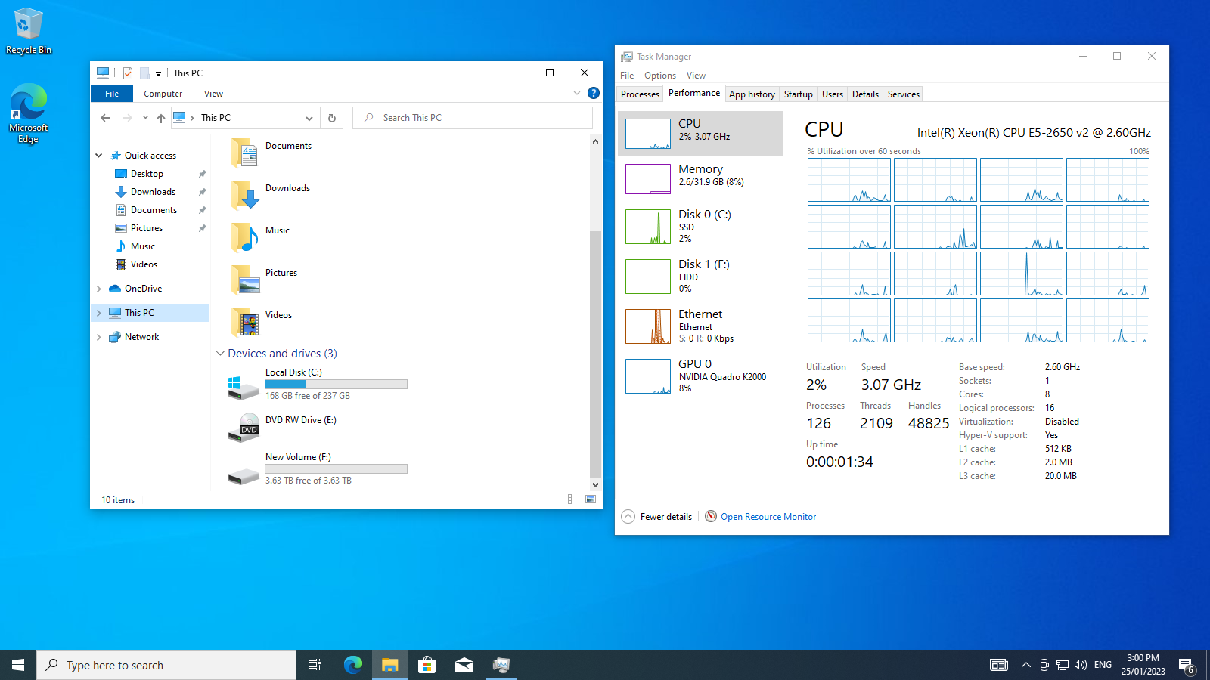Click the Task View taskbar icon
1210x680 pixels.
coord(315,665)
